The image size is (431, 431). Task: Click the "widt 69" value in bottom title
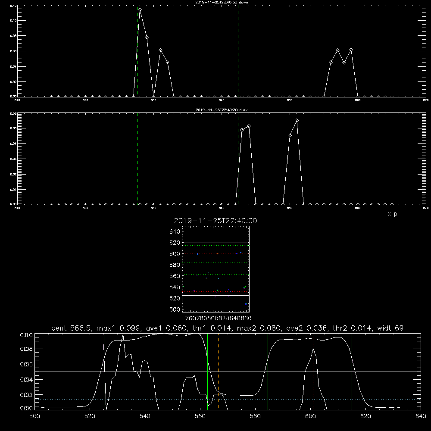pos(390,328)
